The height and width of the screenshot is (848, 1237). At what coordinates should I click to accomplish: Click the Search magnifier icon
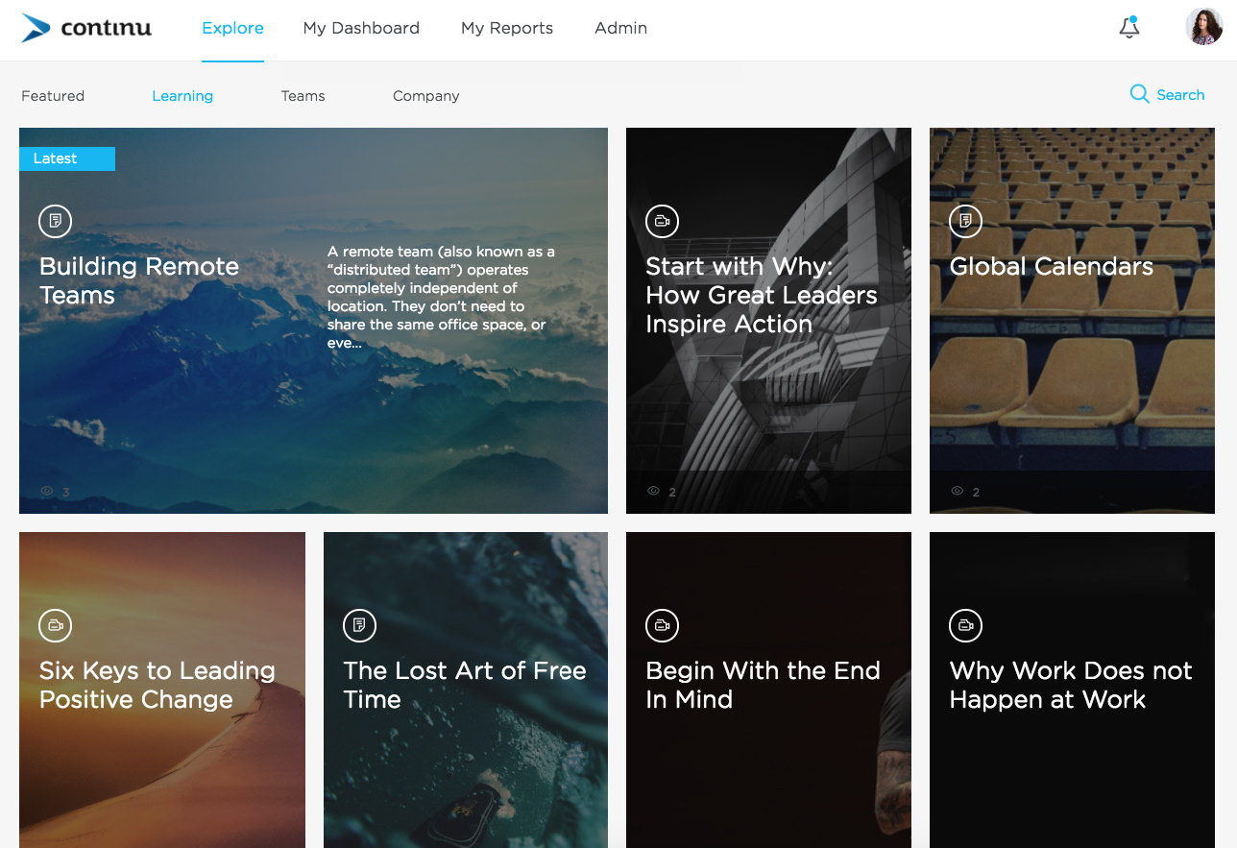1139,94
